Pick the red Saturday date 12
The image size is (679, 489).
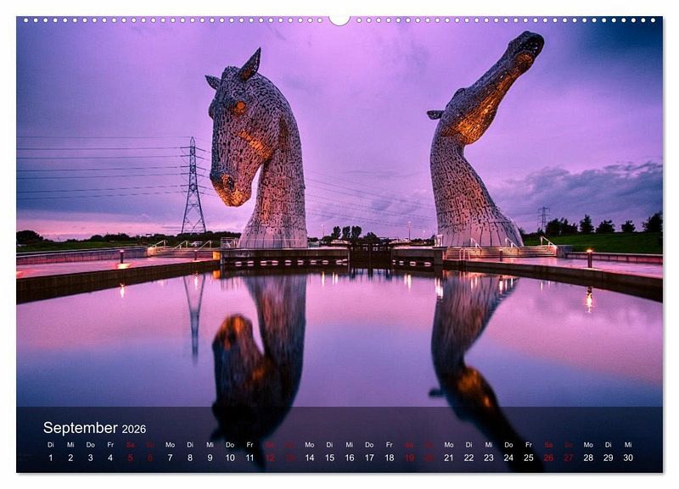click(x=270, y=458)
